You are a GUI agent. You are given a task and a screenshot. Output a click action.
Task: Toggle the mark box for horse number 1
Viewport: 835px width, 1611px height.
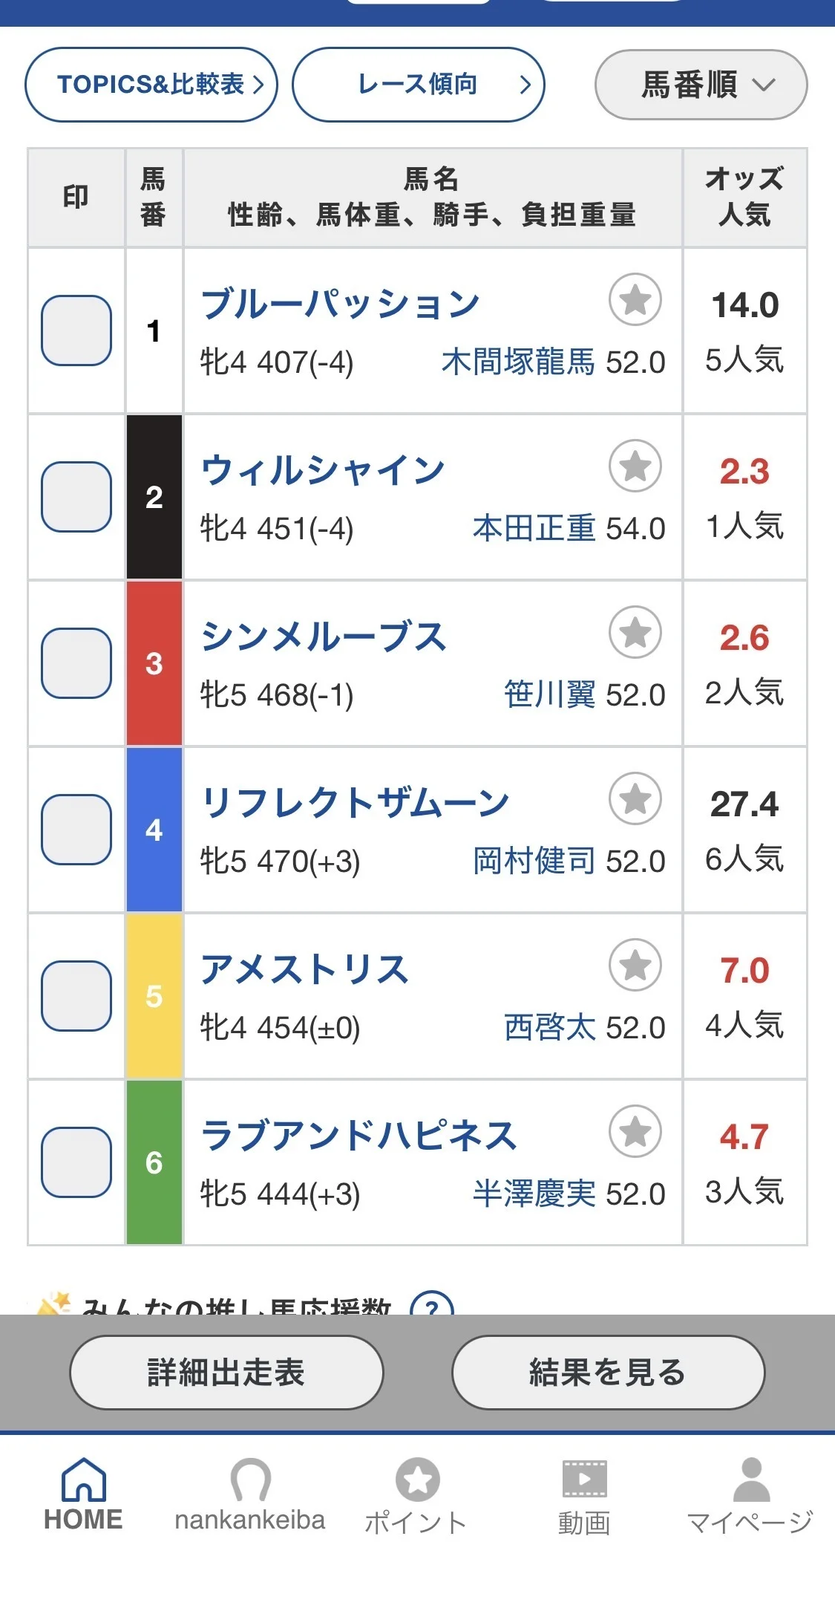[x=76, y=331]
